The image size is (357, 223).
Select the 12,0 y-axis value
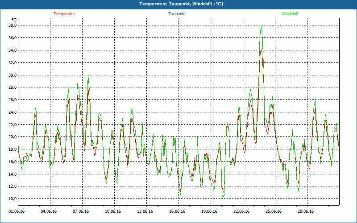click(13, 186)
